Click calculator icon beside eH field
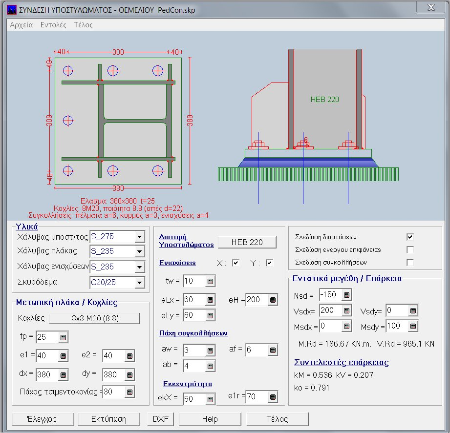450x433 pixels. 273,300
